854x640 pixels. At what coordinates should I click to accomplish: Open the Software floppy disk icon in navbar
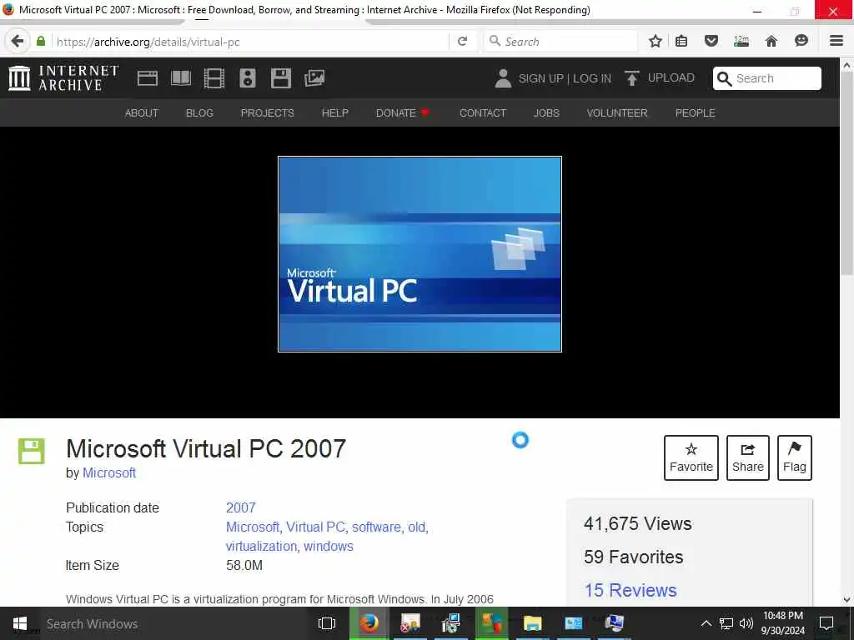(x=281, y=78)
